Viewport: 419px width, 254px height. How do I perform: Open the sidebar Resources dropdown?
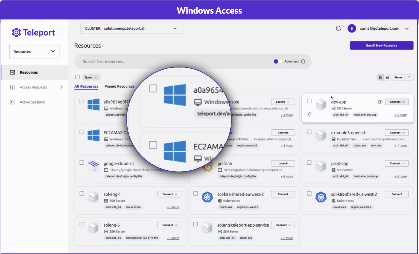[34, 52]
